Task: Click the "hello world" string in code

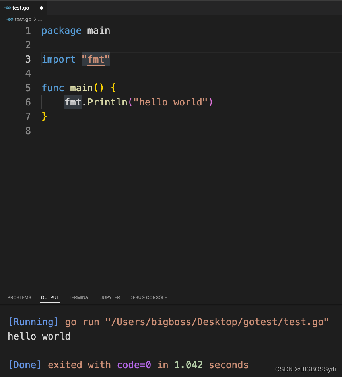Action: [x=170, y=102]
